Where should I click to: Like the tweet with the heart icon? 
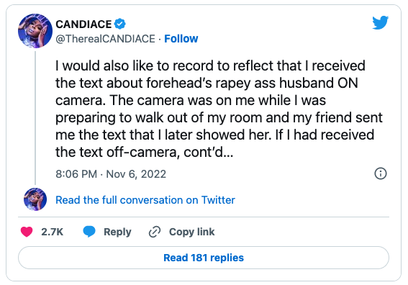[x=27, y=232]
